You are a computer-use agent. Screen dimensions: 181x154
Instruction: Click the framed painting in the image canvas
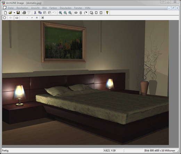click(x=64, y=42)
